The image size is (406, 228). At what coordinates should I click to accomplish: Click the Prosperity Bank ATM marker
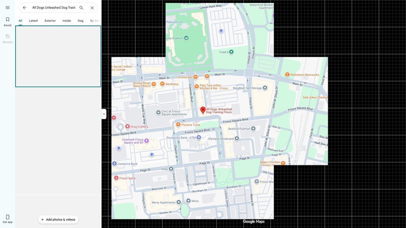pyautogui.click(x=199, y=137)
